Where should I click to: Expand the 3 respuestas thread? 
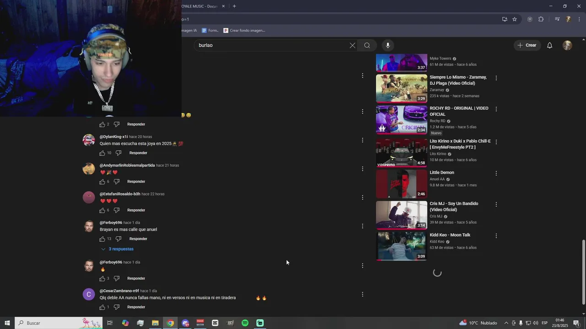(117, 249)
